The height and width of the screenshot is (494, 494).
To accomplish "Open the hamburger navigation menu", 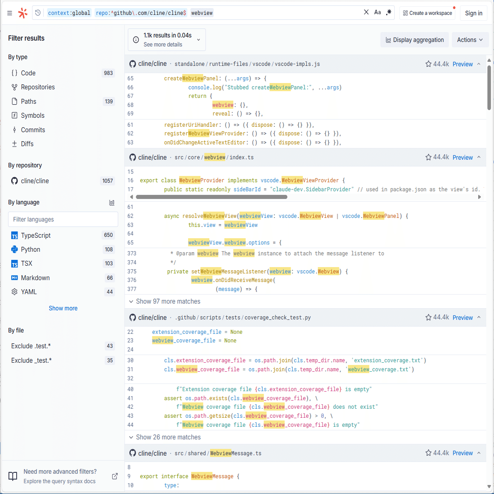I will pyautogui.click(x=10, y=13).
